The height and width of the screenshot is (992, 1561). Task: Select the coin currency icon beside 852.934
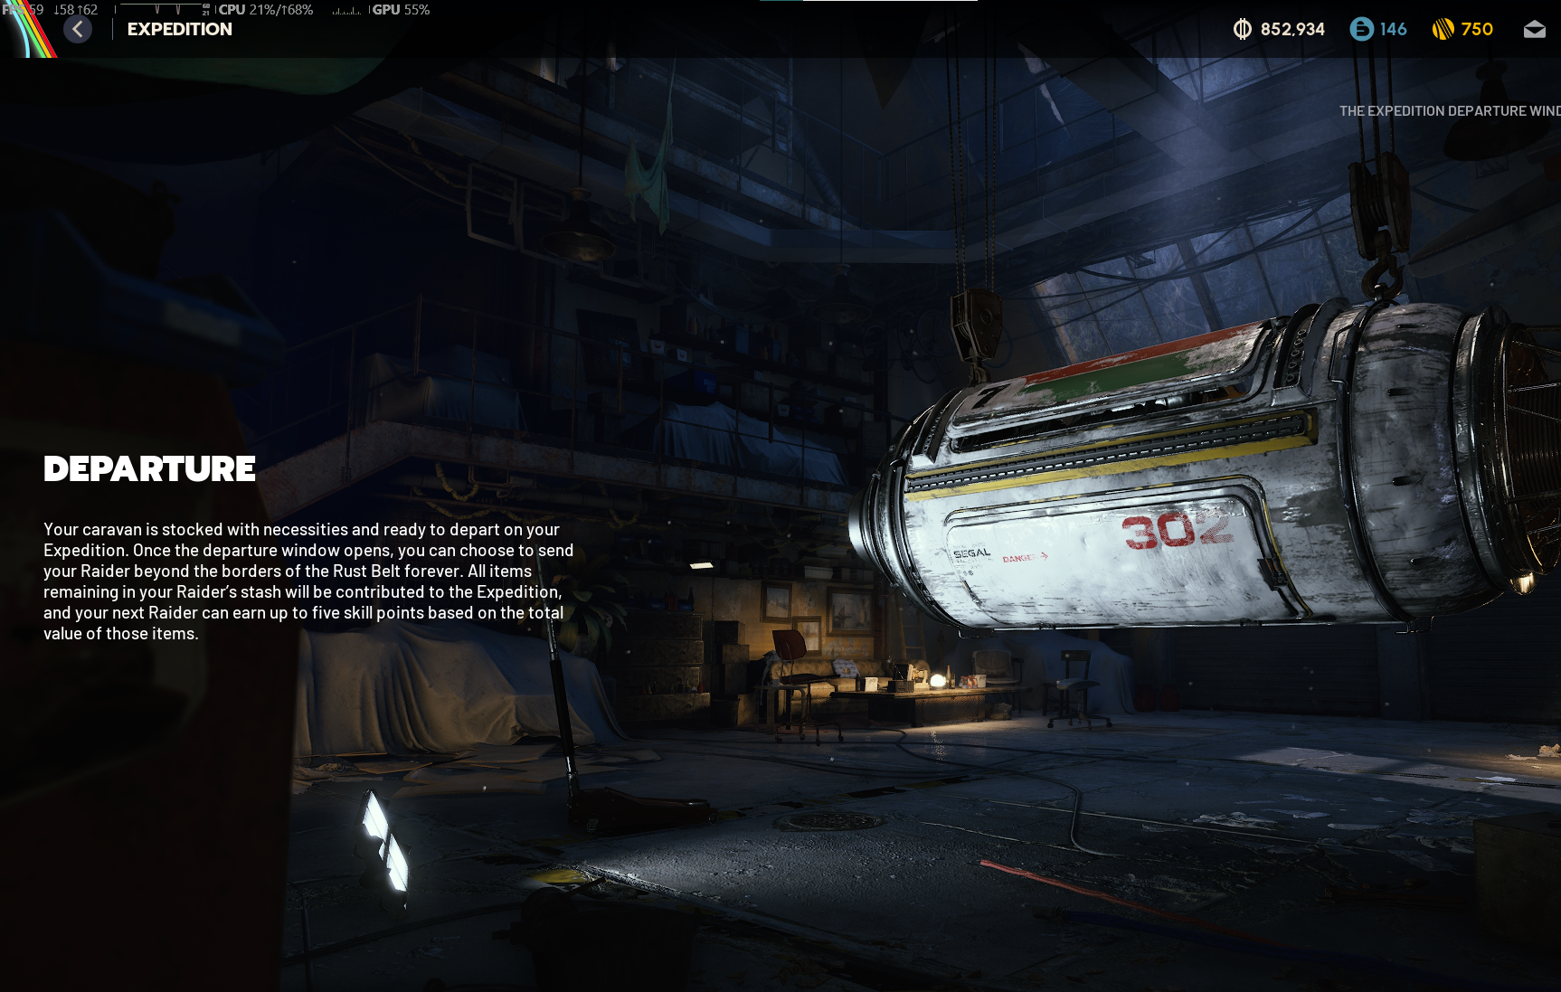point(1243,29)
